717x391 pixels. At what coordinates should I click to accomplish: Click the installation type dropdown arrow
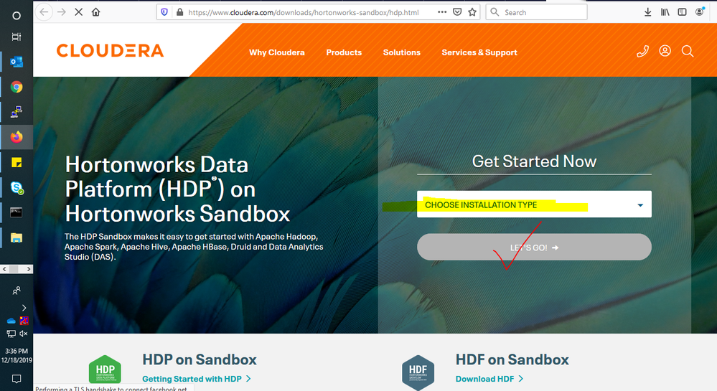[640, 205]
